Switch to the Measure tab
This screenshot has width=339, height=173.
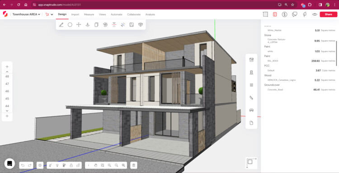coord(89,14)
